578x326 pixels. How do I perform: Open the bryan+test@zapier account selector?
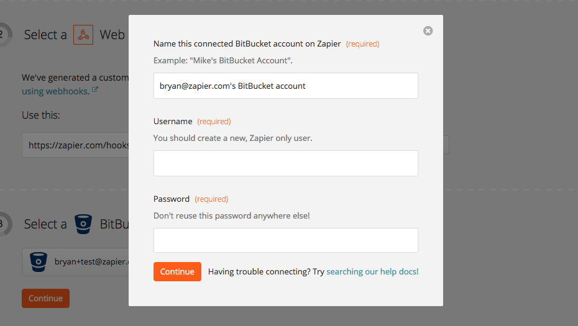coord(75,262)
